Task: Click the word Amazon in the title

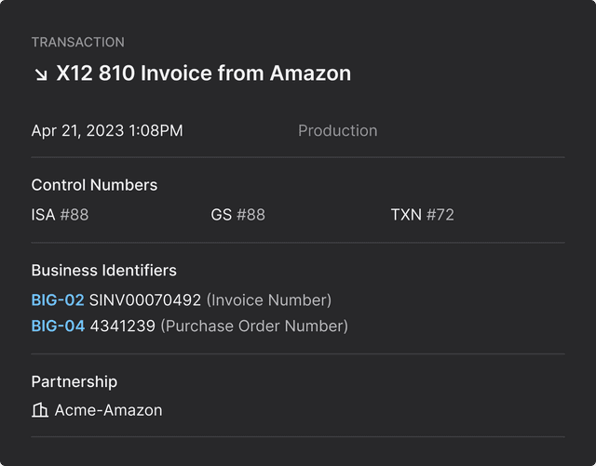Action: pos(310,73)
